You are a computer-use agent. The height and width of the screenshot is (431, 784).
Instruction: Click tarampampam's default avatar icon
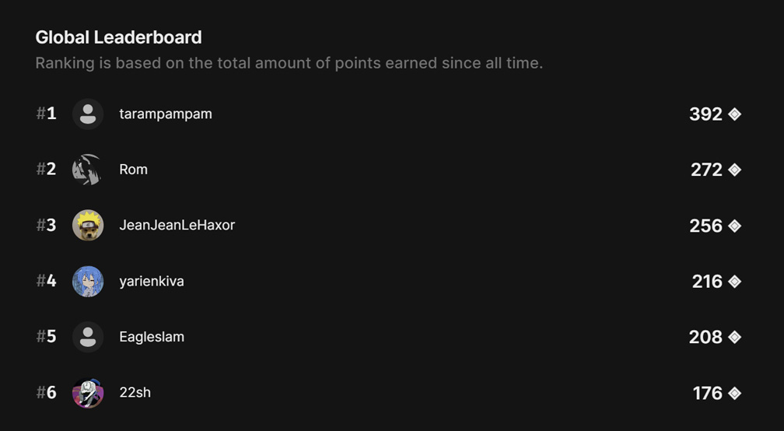[x=88, y=114]
